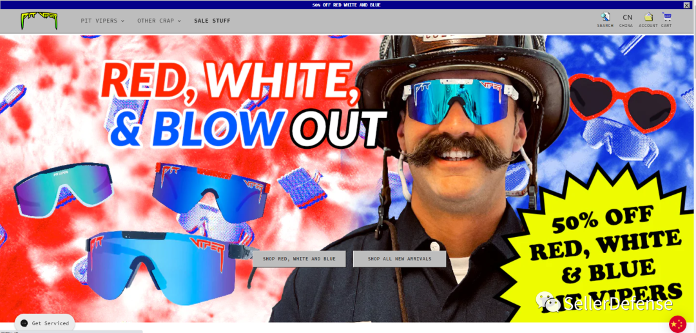Expand the Pit Vipers dropdown menu
The image size is (696, 333).
coord(102,21)
